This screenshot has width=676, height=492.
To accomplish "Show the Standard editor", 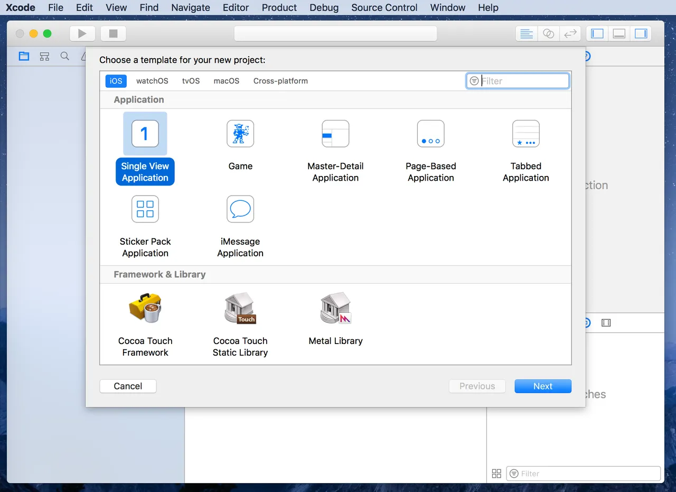I will [x=527, y=34].
